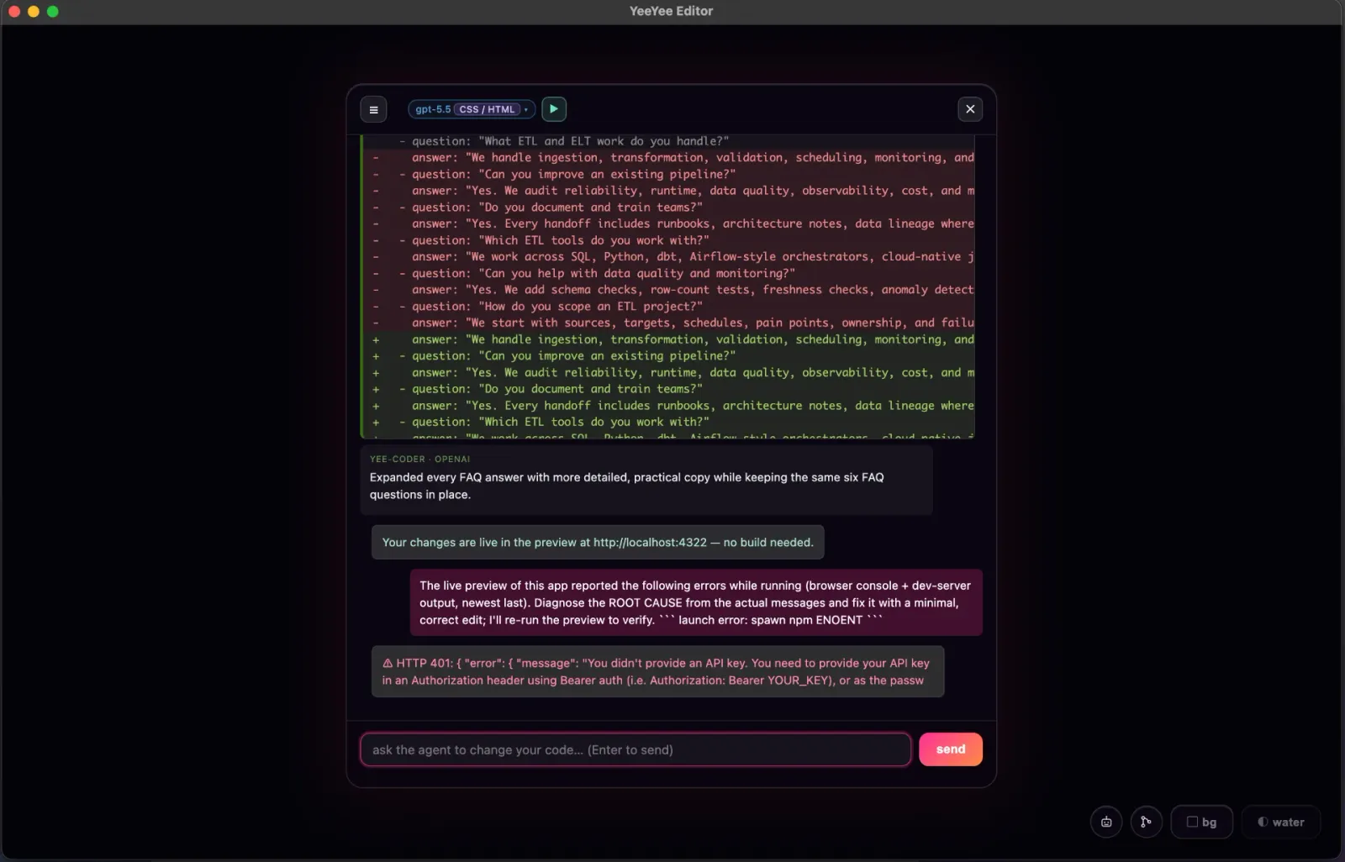Screen dimensions: 1345x862
Task: Click the HTTP 401 error message
Action: [x=657, y=671]
